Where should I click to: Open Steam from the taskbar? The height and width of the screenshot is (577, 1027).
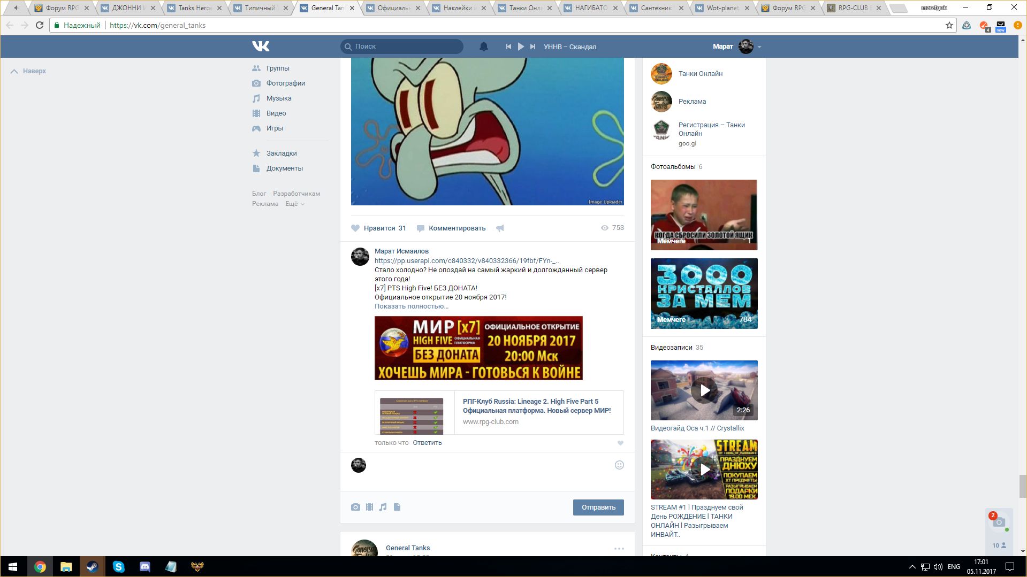[92, 567]
